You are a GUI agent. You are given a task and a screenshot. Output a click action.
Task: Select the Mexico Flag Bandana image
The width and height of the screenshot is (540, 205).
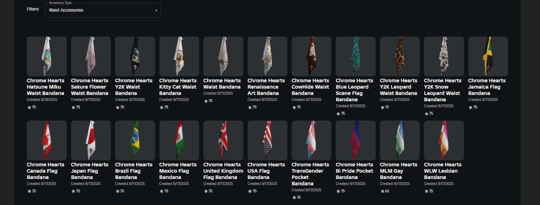[179, 140]
